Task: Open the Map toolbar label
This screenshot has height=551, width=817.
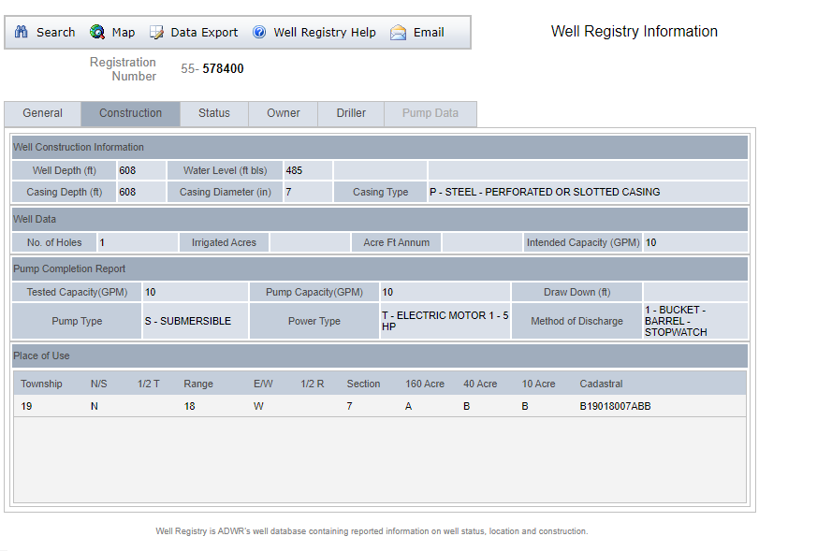Action: point(124,32)
